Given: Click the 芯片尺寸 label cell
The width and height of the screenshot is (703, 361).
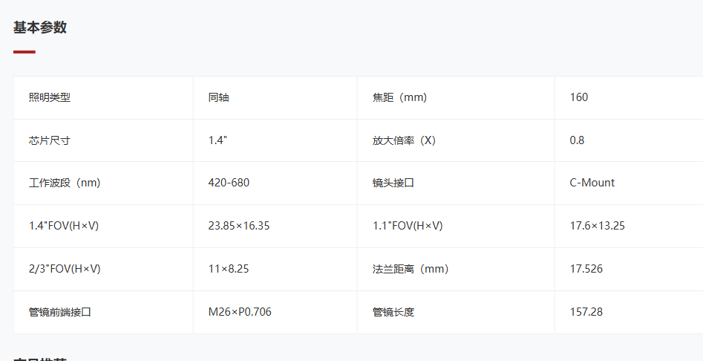Looking at the screenshot, I should click(x=50, y=140).
